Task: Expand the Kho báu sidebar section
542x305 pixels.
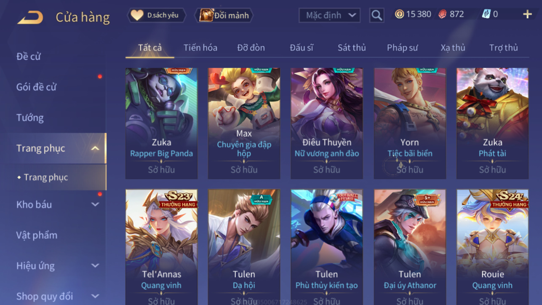Action: coord(95,204)
